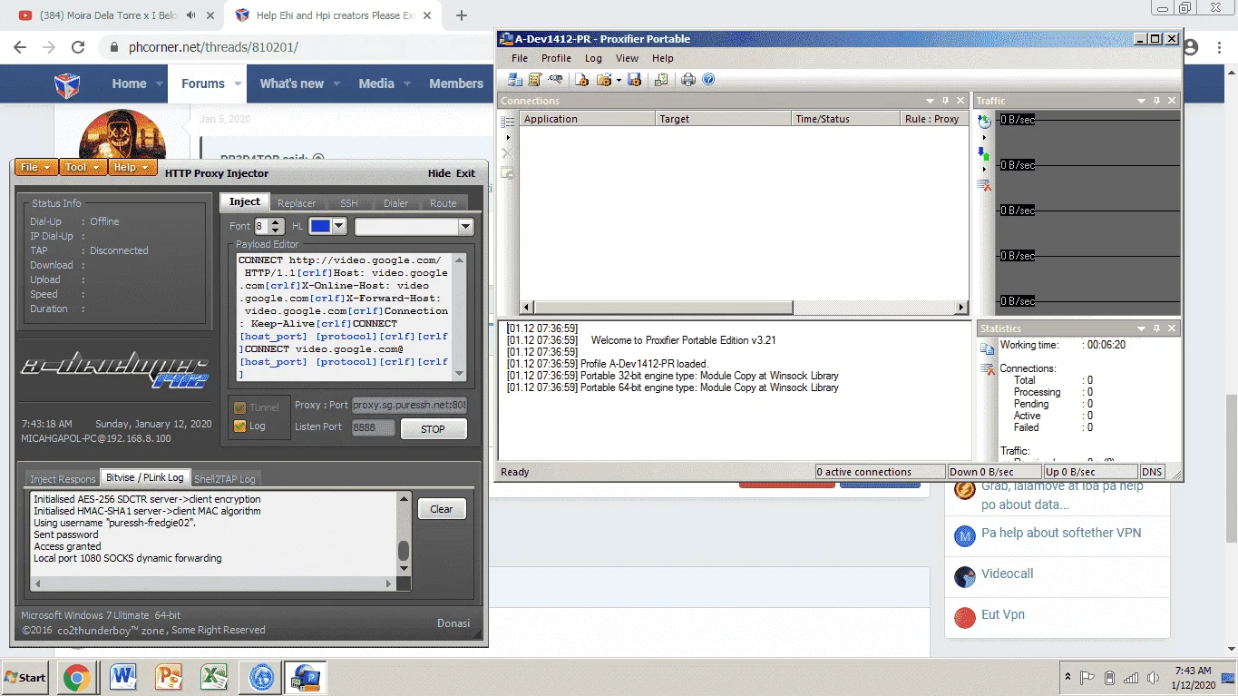
Task: Click the Font size stepper up arrow
Action: [x=276, y=222]
